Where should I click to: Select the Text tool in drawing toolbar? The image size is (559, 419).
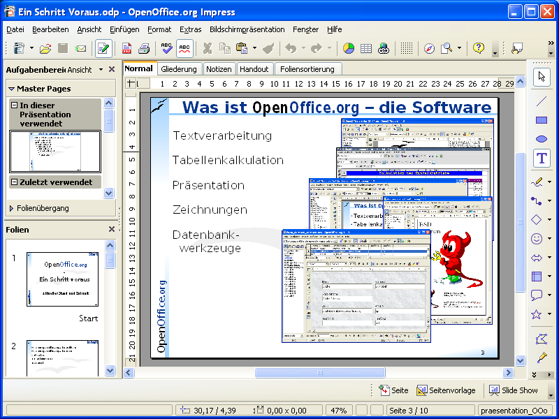[542, 159]
